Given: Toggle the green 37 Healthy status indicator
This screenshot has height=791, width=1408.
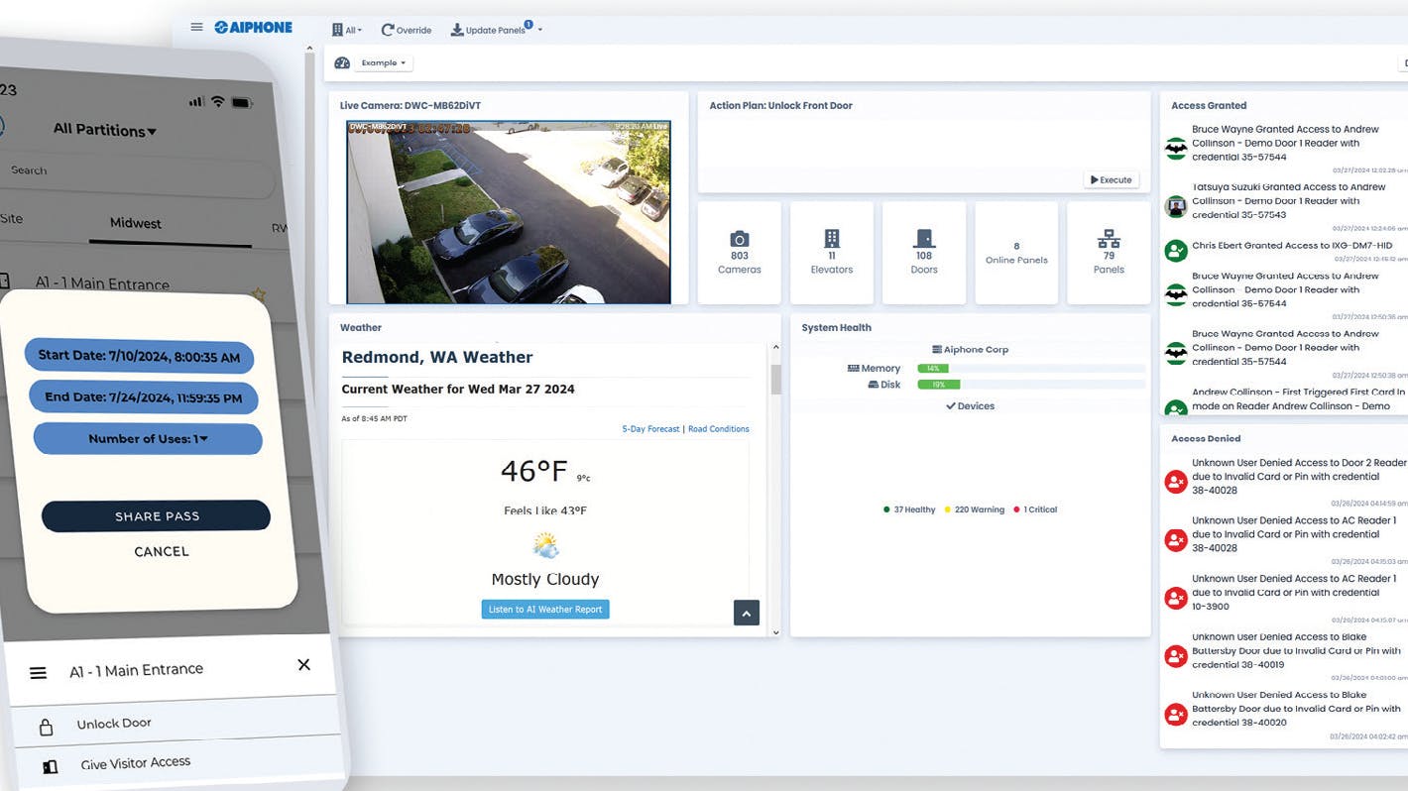Looking at the screenshot, I should (x=887, y=508).
